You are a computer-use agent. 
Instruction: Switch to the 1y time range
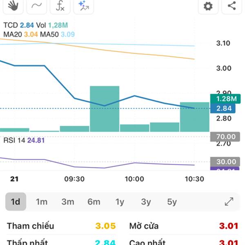click(120, 202)
